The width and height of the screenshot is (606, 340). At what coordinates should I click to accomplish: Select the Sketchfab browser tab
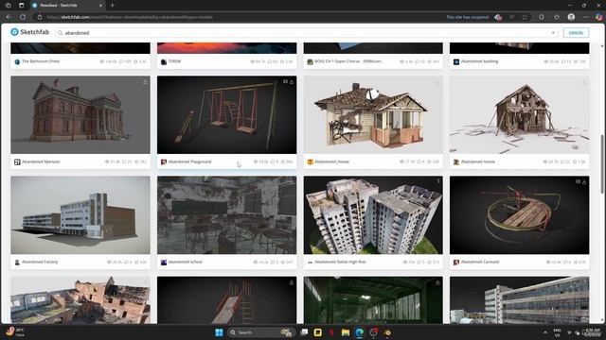(67, 6)
